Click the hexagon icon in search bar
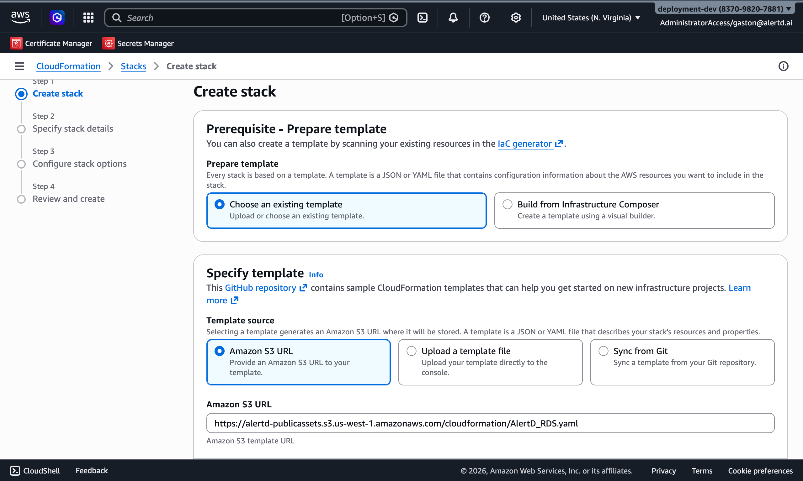 pyautogui.click(x=394, y=18)
